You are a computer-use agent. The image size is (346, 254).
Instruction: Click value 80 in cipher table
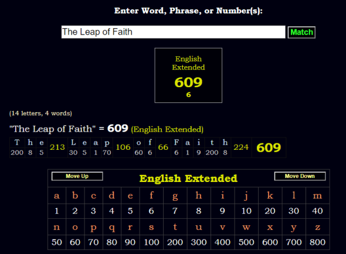111,242
